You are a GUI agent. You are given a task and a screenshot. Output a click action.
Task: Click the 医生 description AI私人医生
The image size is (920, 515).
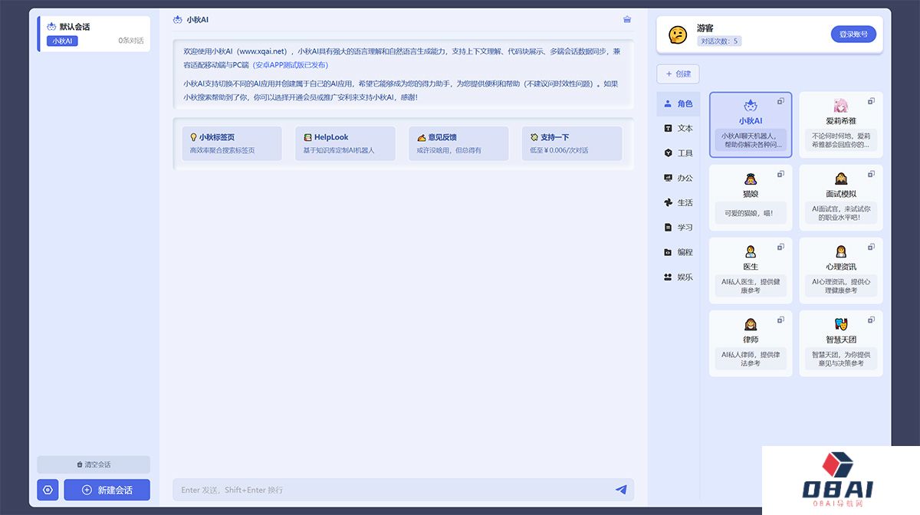[751, 286]
